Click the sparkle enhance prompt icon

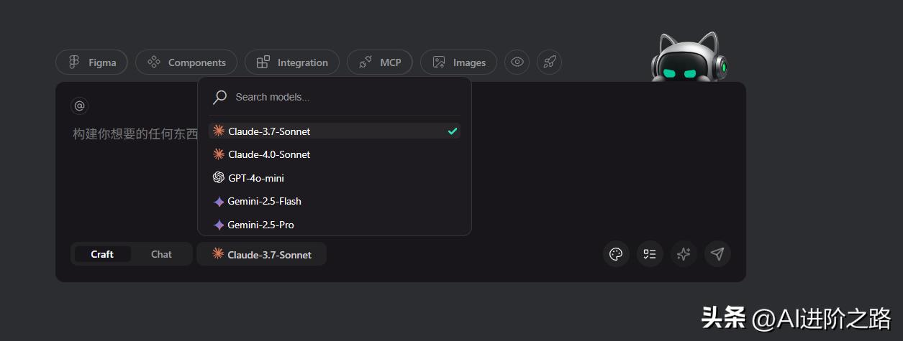point(684,254)
